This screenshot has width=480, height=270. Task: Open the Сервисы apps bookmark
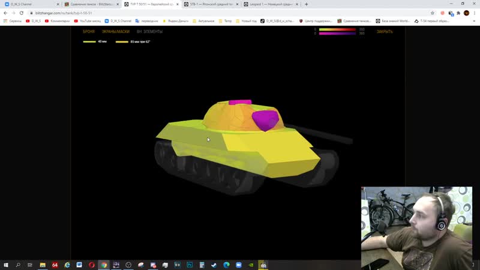tap(13, 21)
